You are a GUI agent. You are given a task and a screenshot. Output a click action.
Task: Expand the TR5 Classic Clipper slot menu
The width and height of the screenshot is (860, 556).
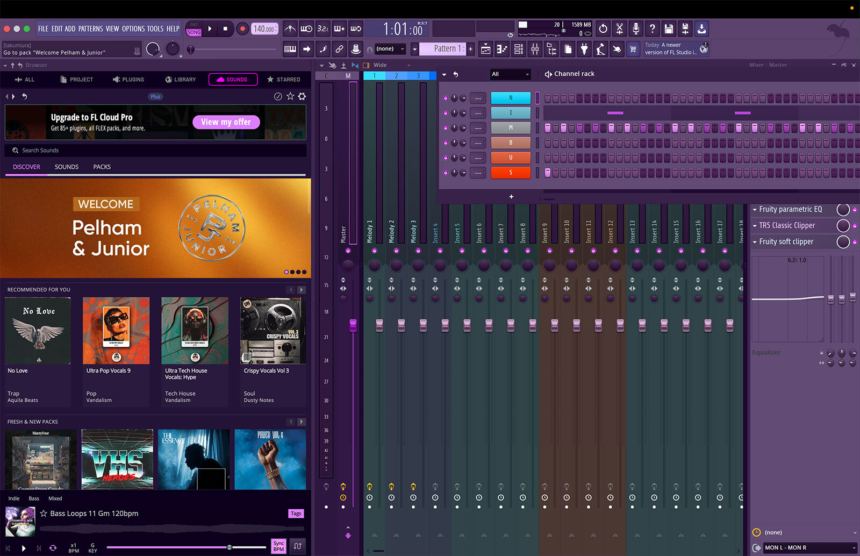(755, 226)
